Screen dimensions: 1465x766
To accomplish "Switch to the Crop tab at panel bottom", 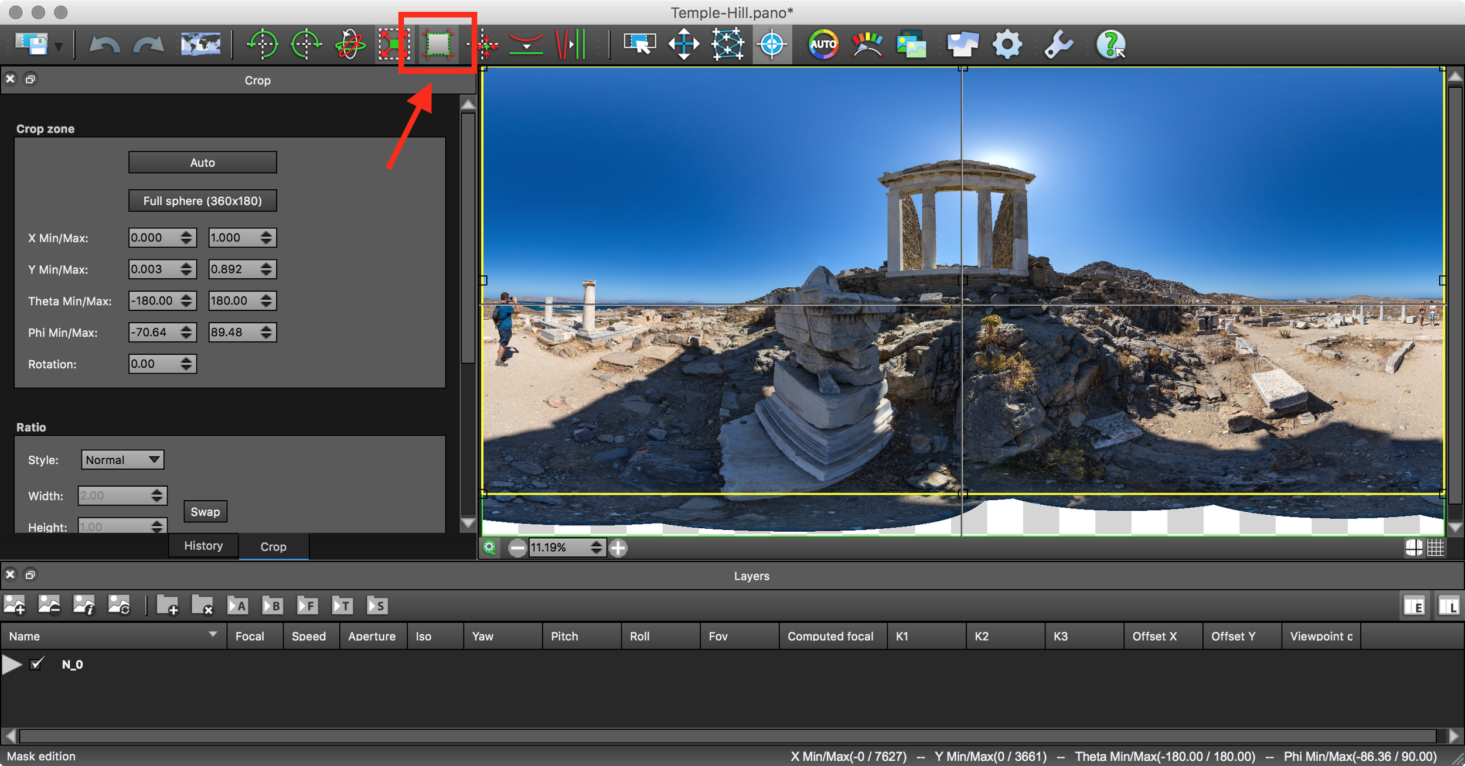I will pos(273,546).
